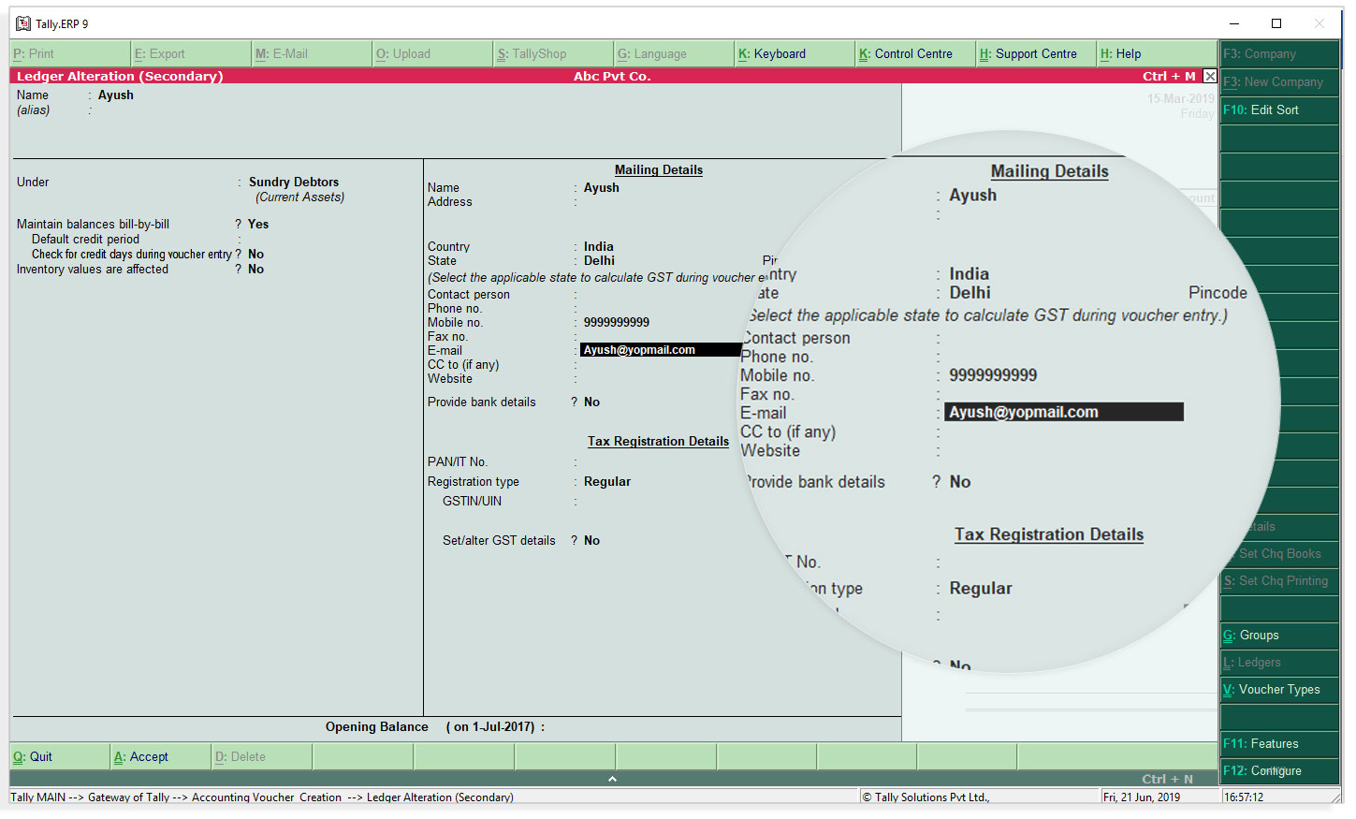The height and width of the screenshot is (819, 1356).
Task: Open F12: Configure
Action: (1279, 771)
